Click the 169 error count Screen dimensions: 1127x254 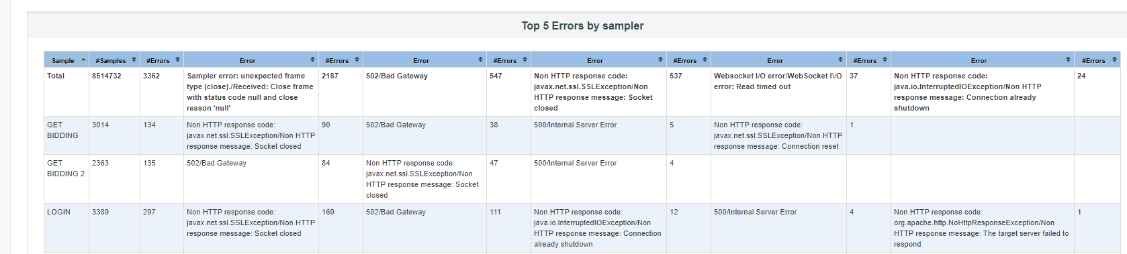click(328, 212)
